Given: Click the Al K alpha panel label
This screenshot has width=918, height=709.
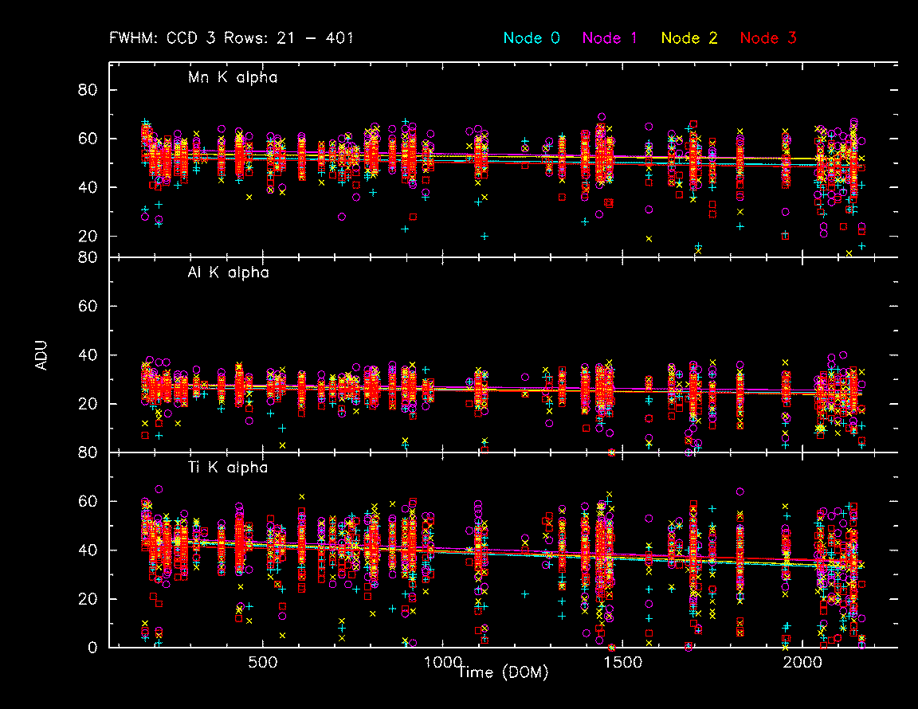Looking at the screenshot, I should pos(228,272).
